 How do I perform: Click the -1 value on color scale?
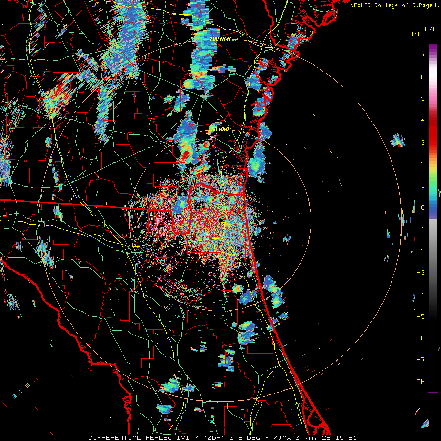tap(421, 229)
